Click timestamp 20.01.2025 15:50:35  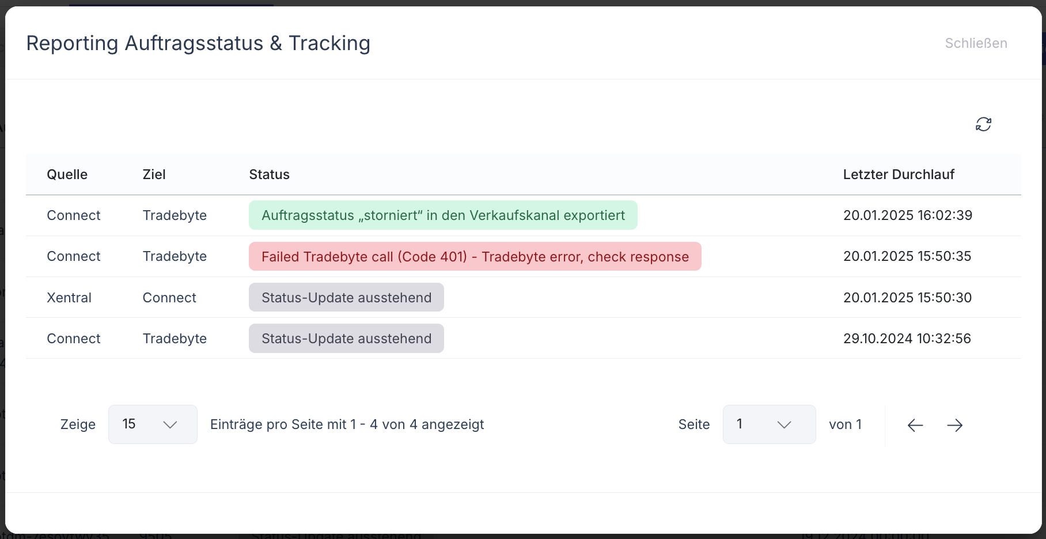907,256
